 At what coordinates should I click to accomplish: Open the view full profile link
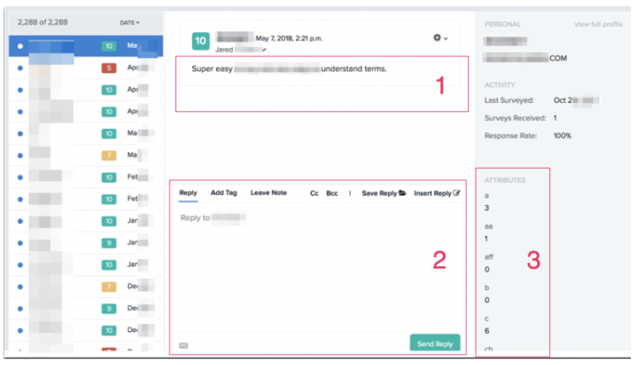(598, 24)
